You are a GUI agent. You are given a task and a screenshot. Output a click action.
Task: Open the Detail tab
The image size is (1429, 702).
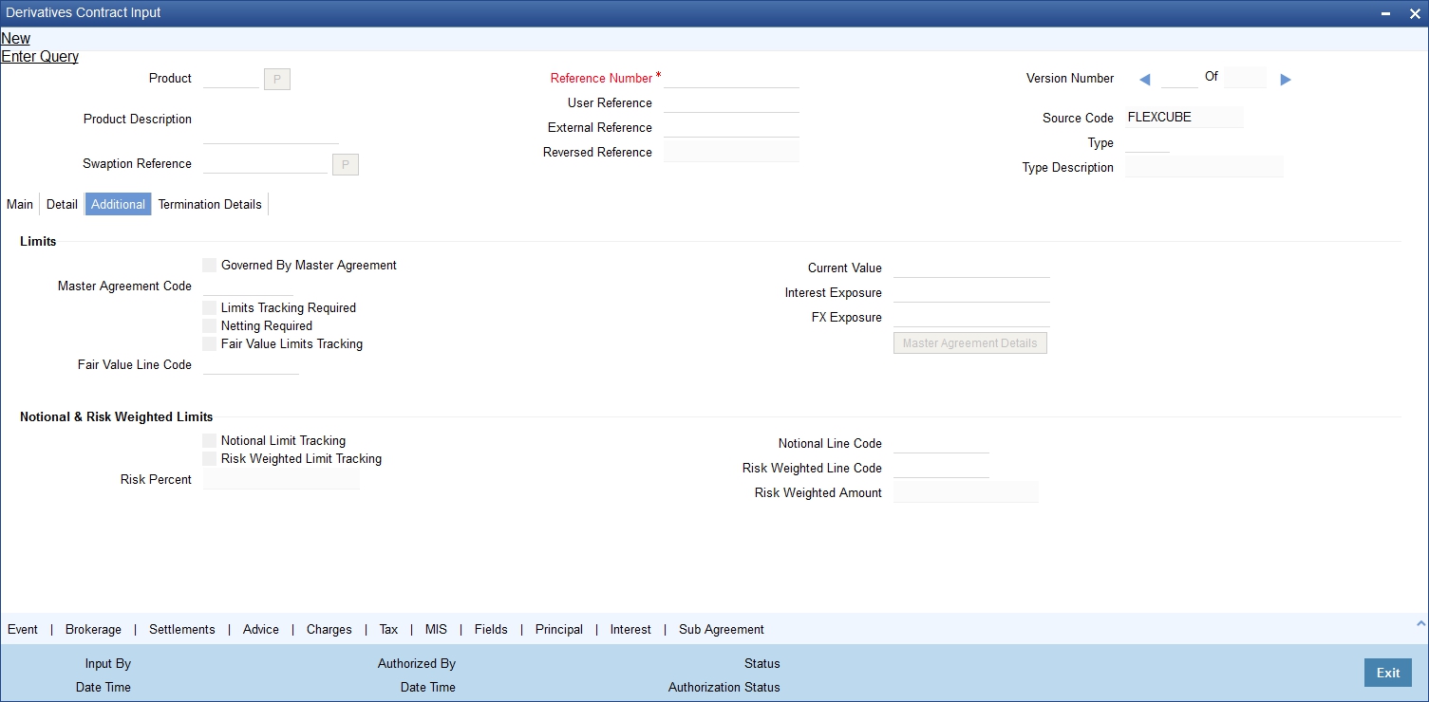63,205
